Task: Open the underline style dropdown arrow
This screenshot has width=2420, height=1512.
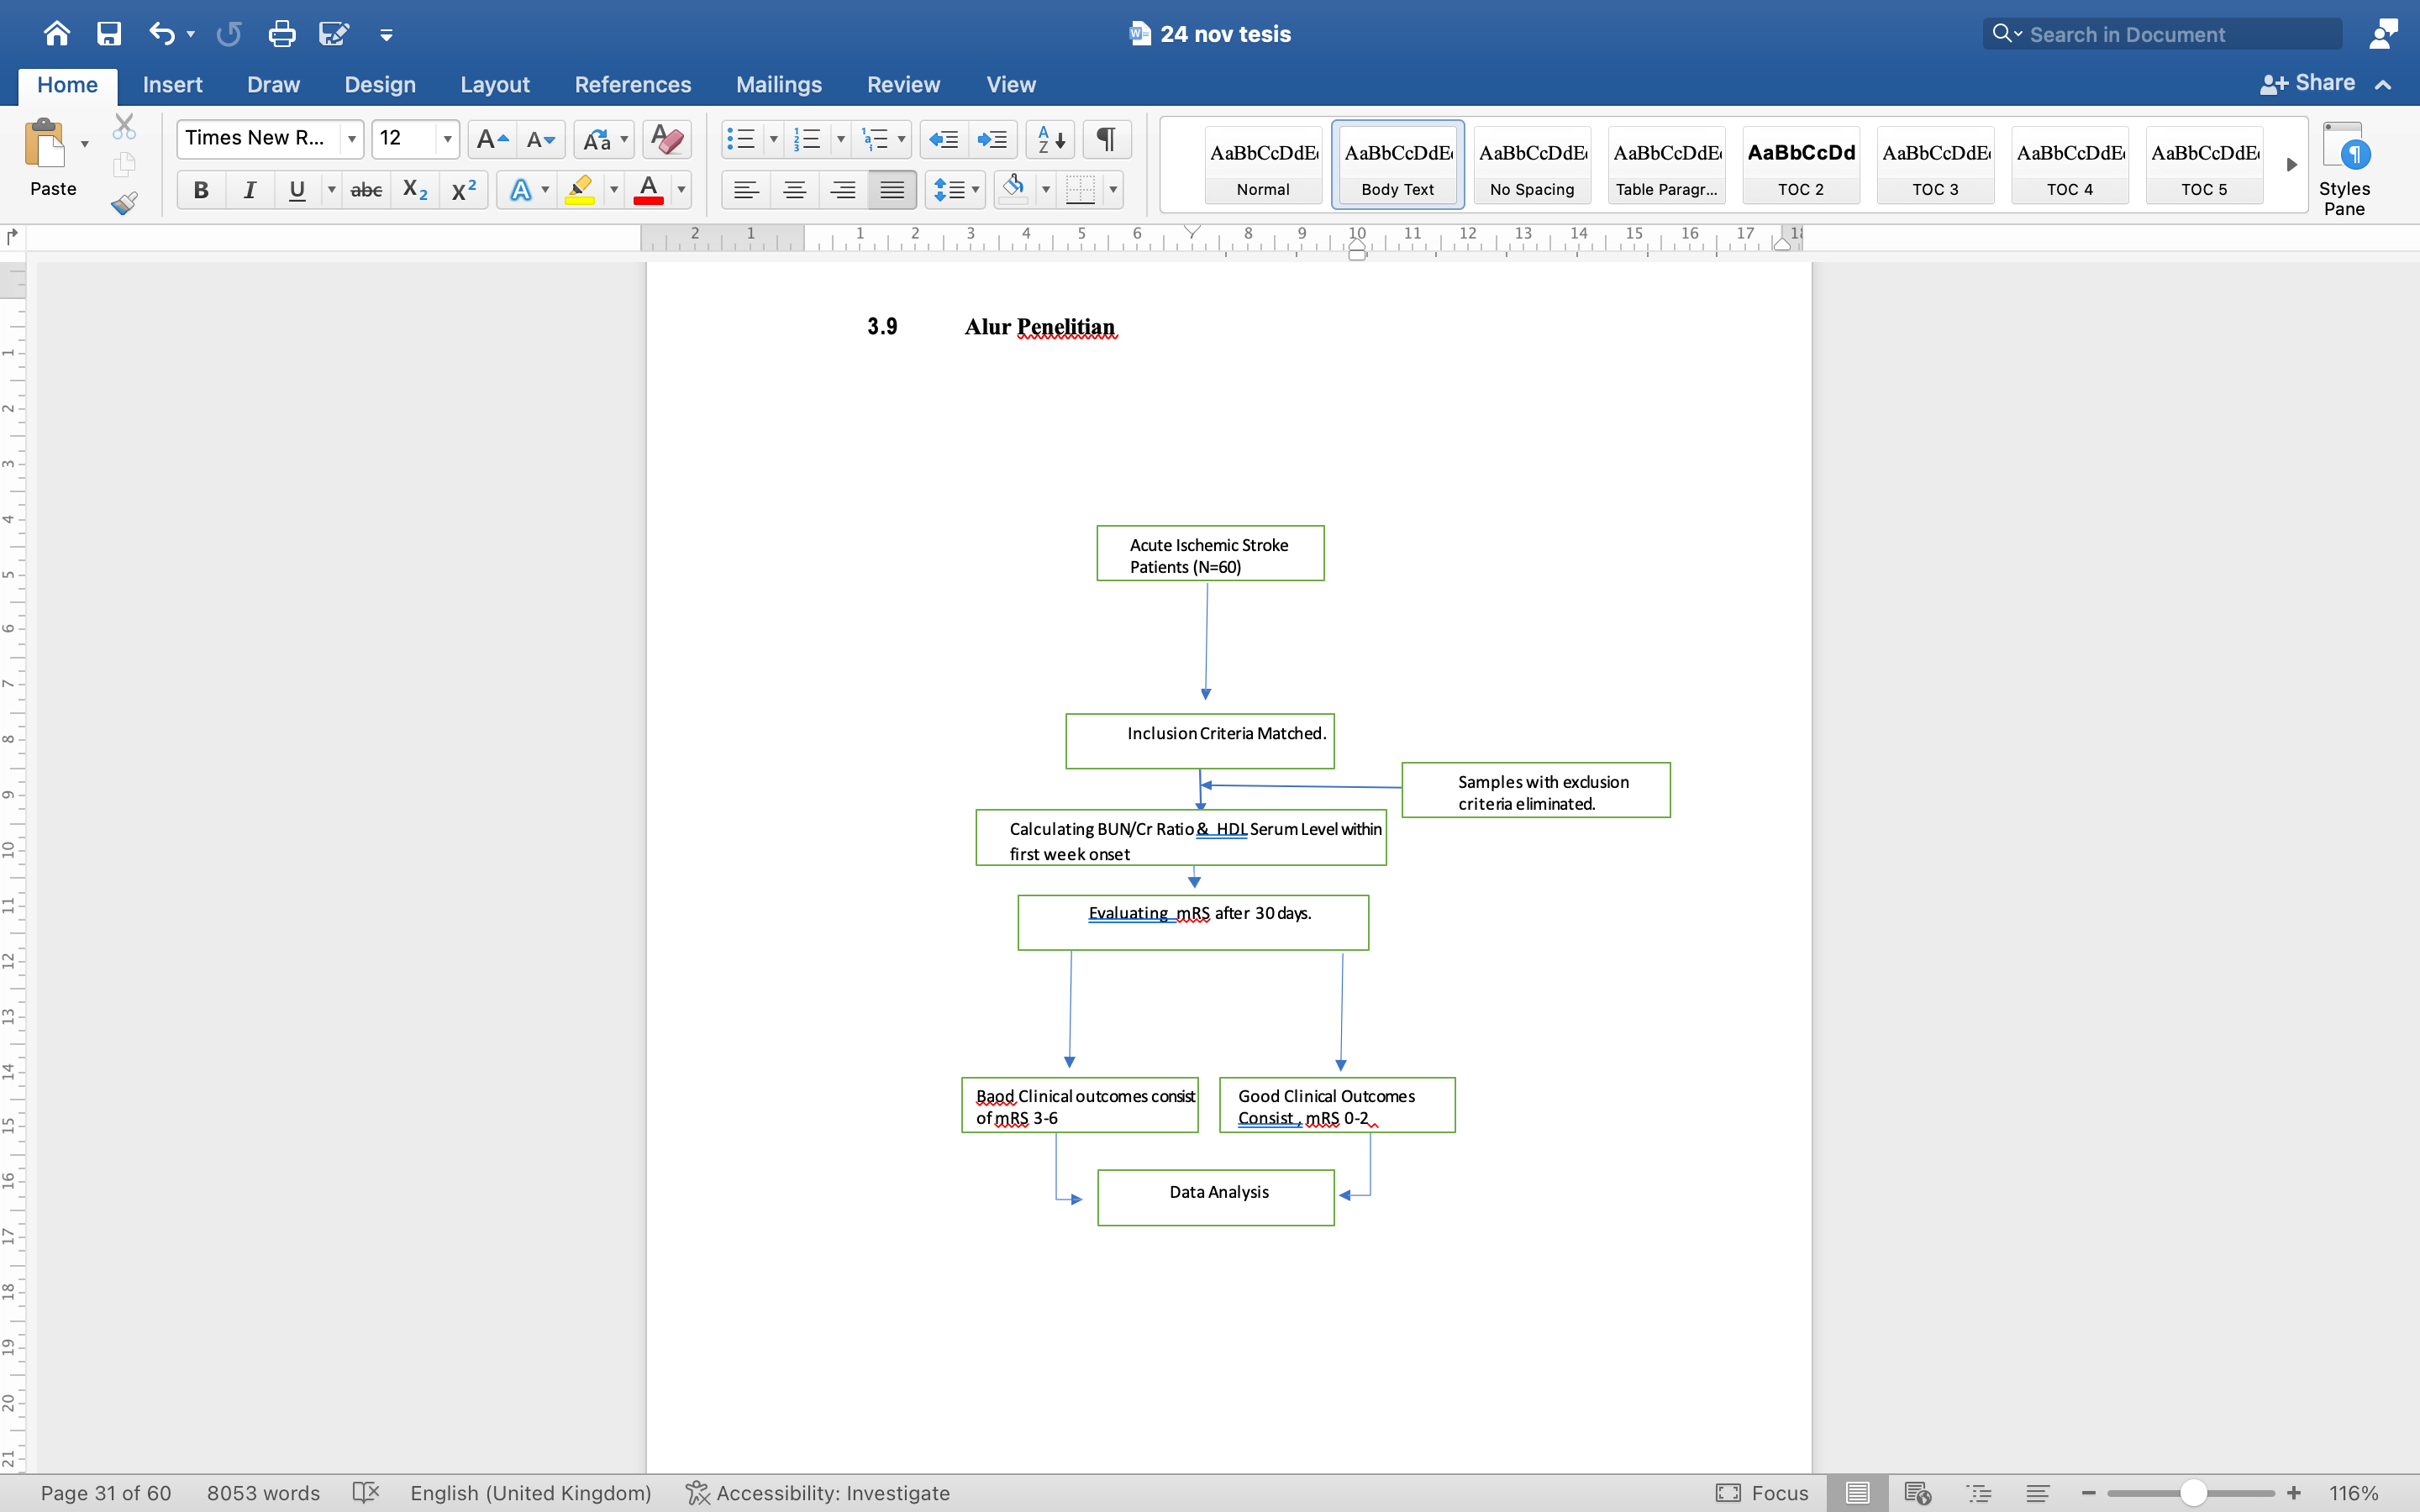Action: (331, 189)
